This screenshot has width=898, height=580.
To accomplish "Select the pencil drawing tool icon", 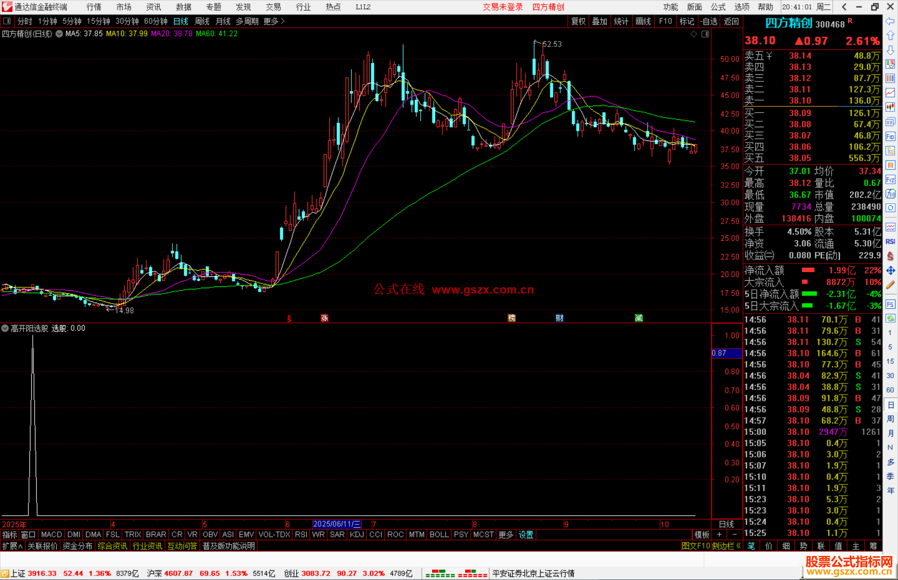I will [x=890, y=285].
